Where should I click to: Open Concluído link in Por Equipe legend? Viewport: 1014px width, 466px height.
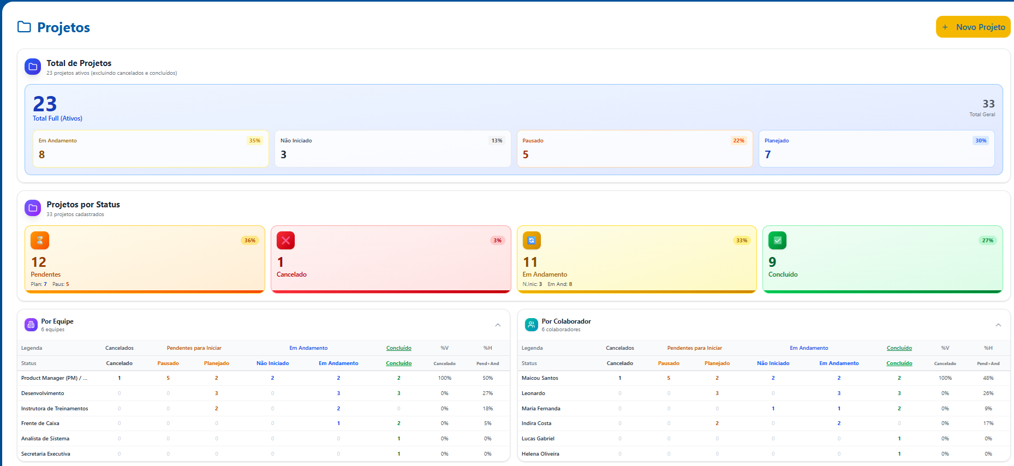coord(398,348)
